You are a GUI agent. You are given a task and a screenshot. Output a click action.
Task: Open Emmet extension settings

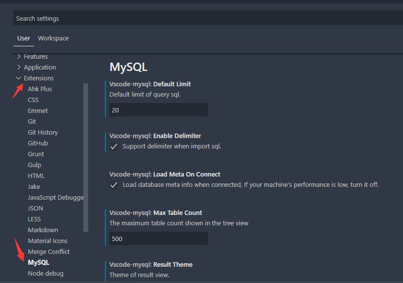click(x=38, y=110)
